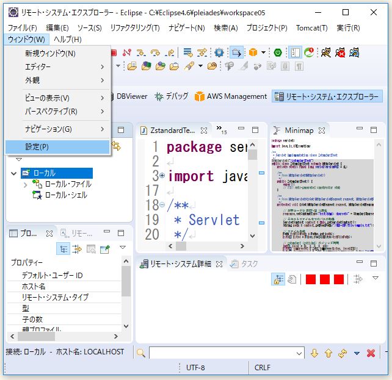The width and height of the screenshot is (392, 380).
Task: Click the Step Into debug icon
Action: [141, 52]
